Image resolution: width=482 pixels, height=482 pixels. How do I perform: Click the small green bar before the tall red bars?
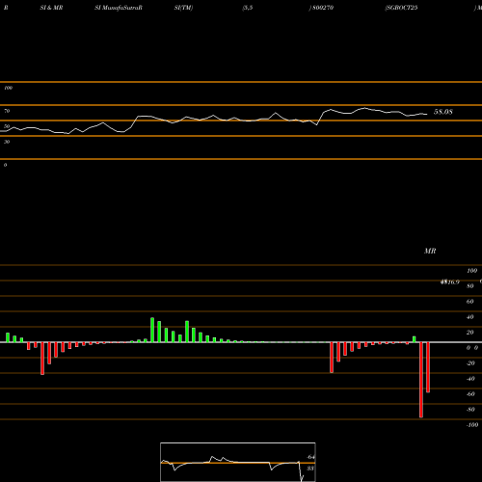click(415, 339)
